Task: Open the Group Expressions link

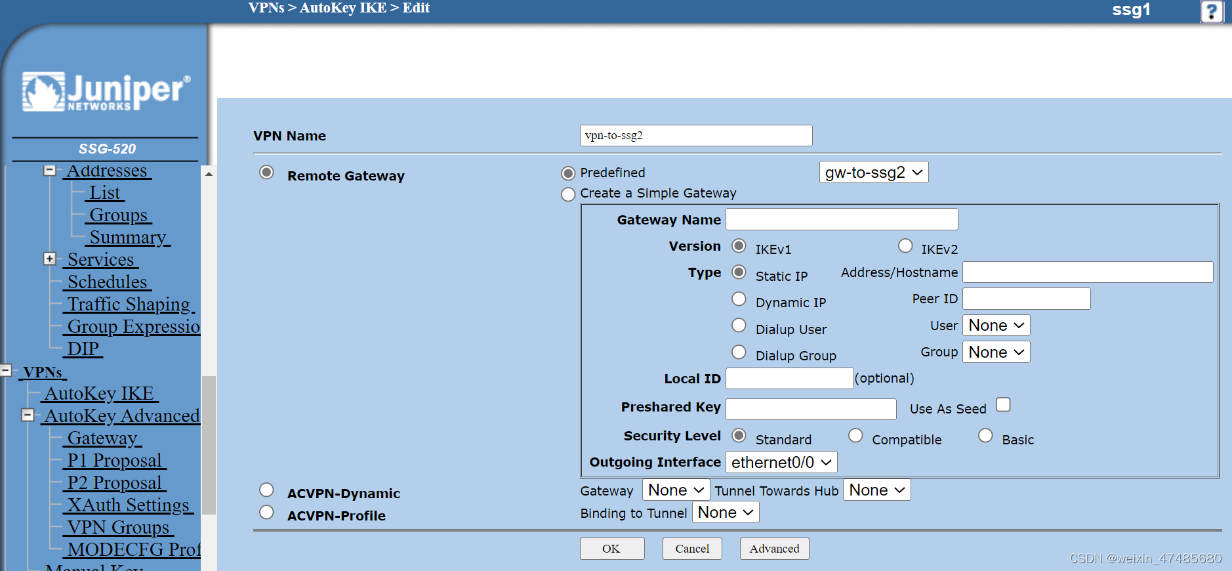Action: point(132,327)
